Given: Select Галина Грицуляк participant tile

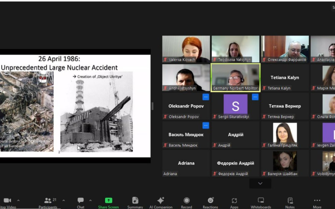Looking at the screenshot, I should coord(285,135).
